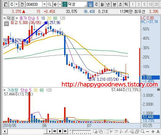Switch to the 틱 tick chart tab
Image resolution: width=161 pixels, height=135 pixels.
click(x=126, y=4)
